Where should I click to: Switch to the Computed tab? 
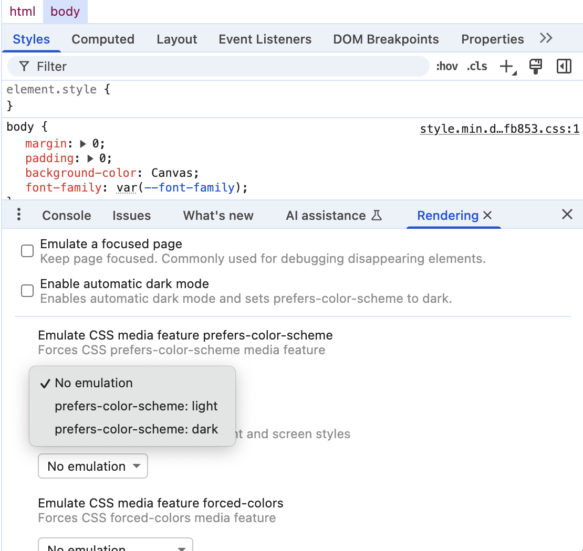click(x=103, y=39)
